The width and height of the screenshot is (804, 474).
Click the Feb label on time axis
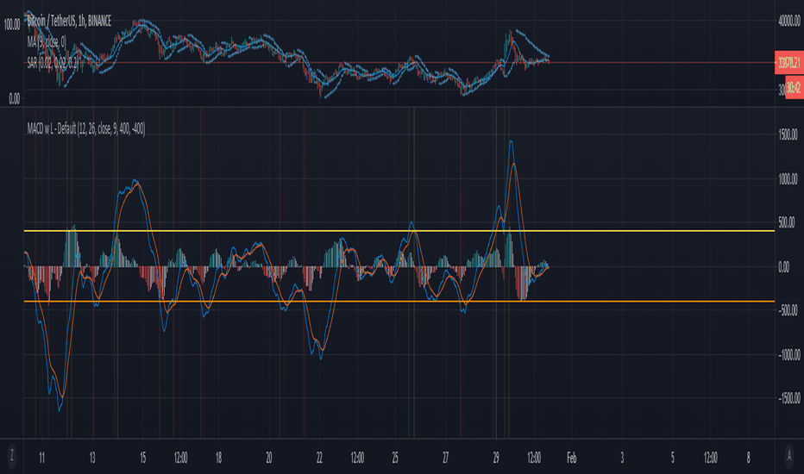tap(571, 458)
